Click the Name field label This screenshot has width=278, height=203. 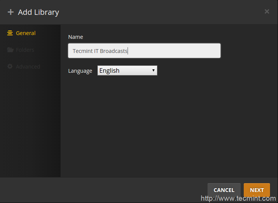click(75, 37)
